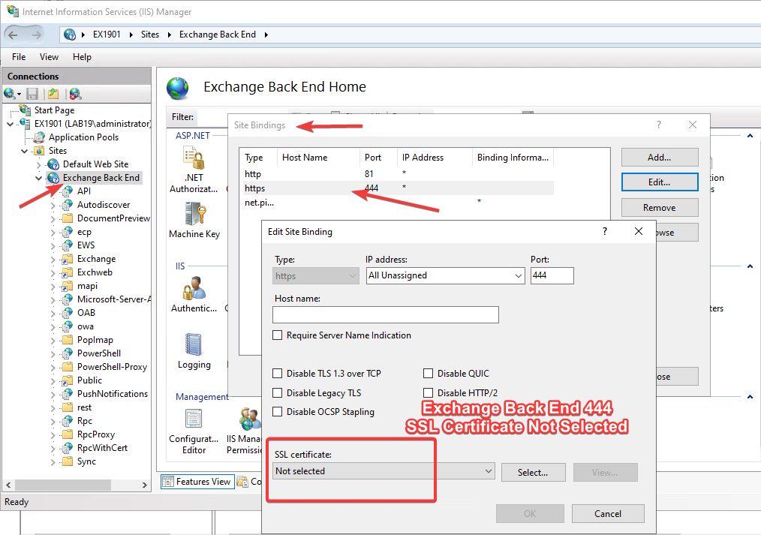Image resolution: width=761 pixels, height=535 pixels.
Task: Open the View menu
Action: [49, 57]
